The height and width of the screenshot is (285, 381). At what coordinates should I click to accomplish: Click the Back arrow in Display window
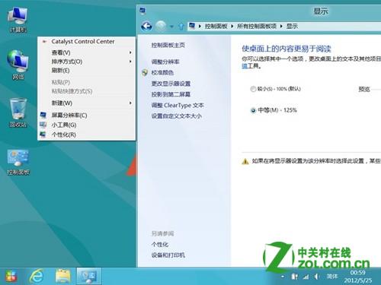146,26
